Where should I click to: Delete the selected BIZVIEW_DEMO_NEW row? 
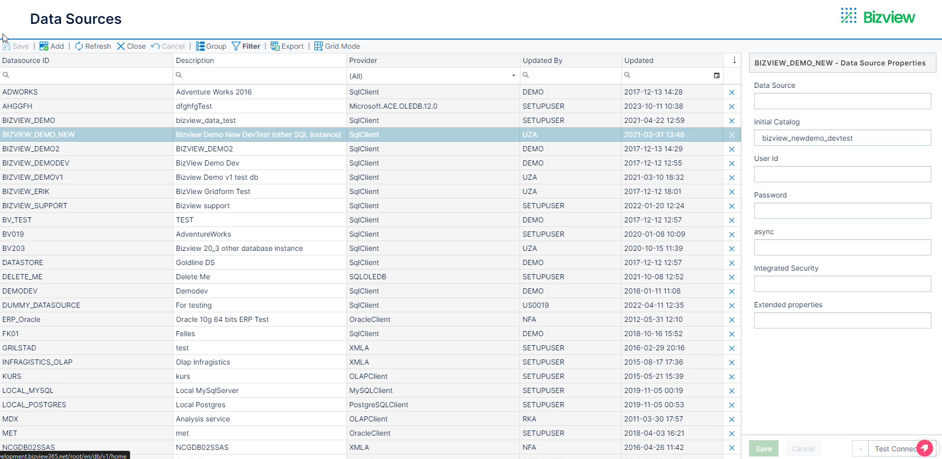pyautogui.click(x=732, y=135)
